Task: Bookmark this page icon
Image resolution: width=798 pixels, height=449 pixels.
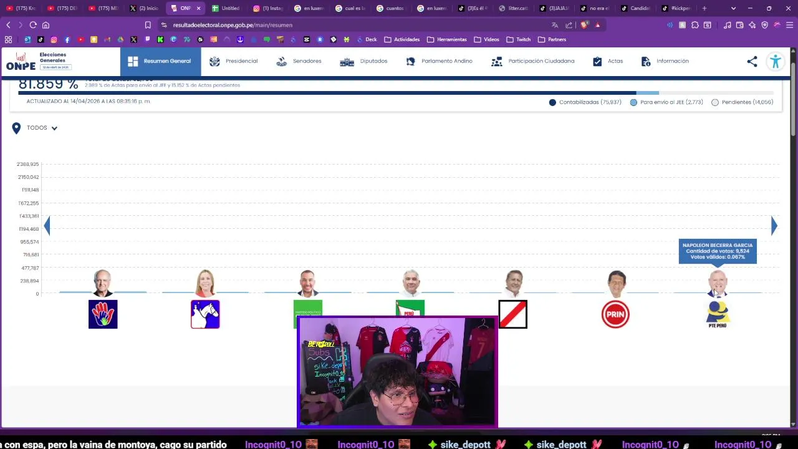Action: pyautogui.click(x=148, y=25)
